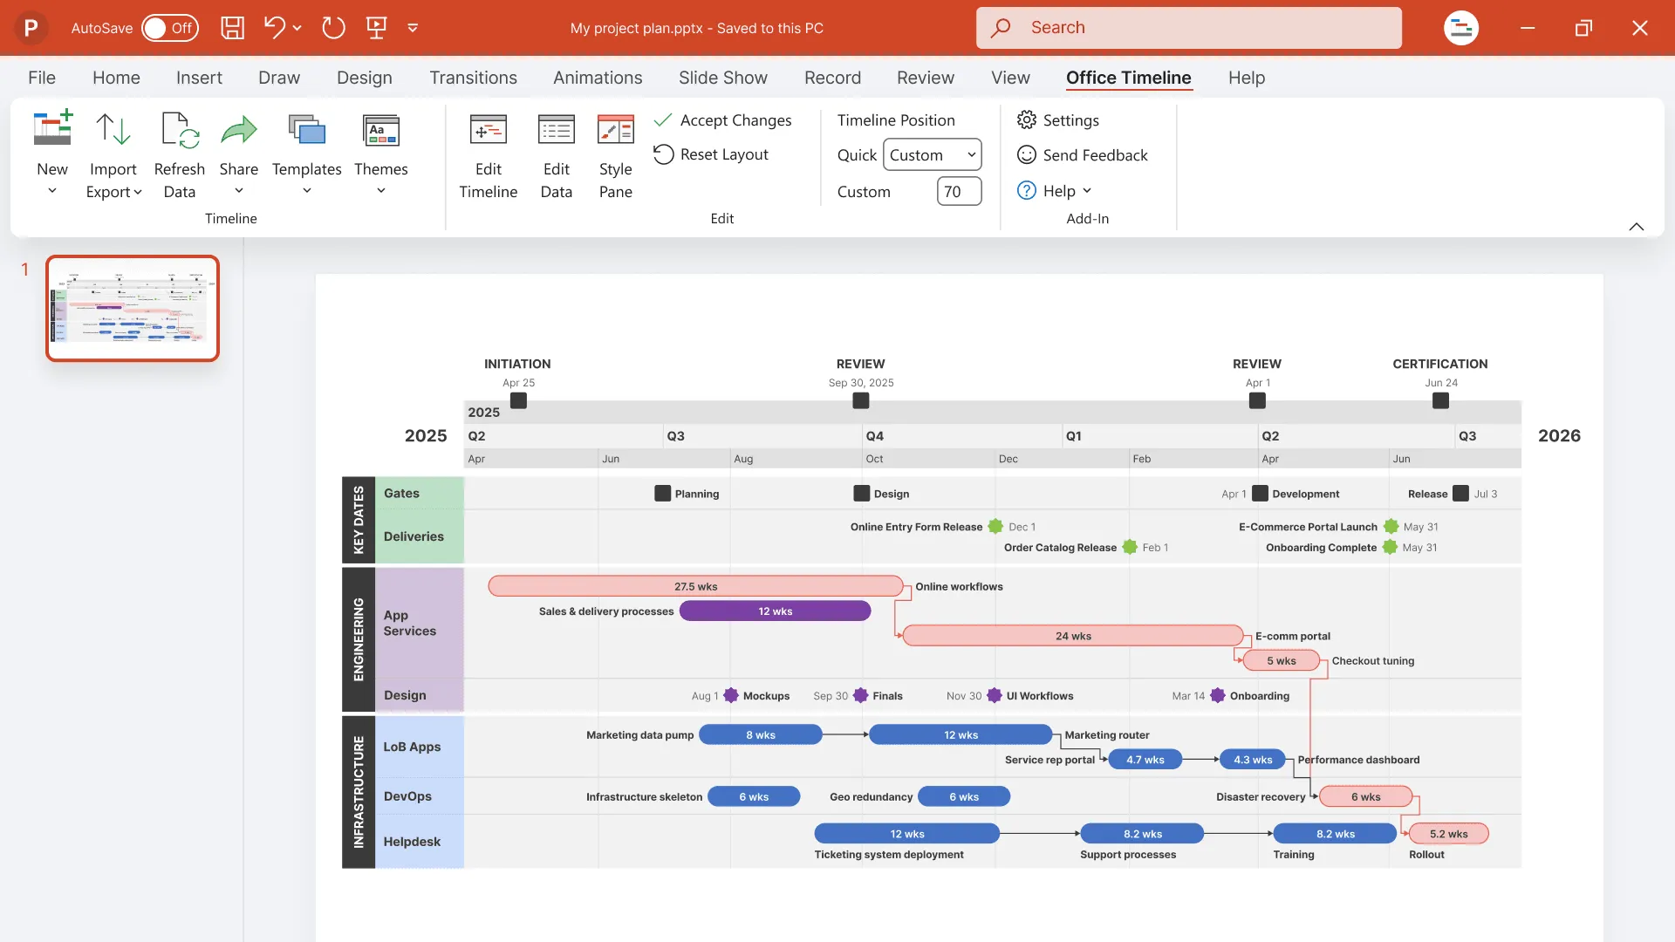The image size is (1675, 942).
Task: Open the Office Timeline tab
Action: pyautogui.click(x=1129, y=77)
